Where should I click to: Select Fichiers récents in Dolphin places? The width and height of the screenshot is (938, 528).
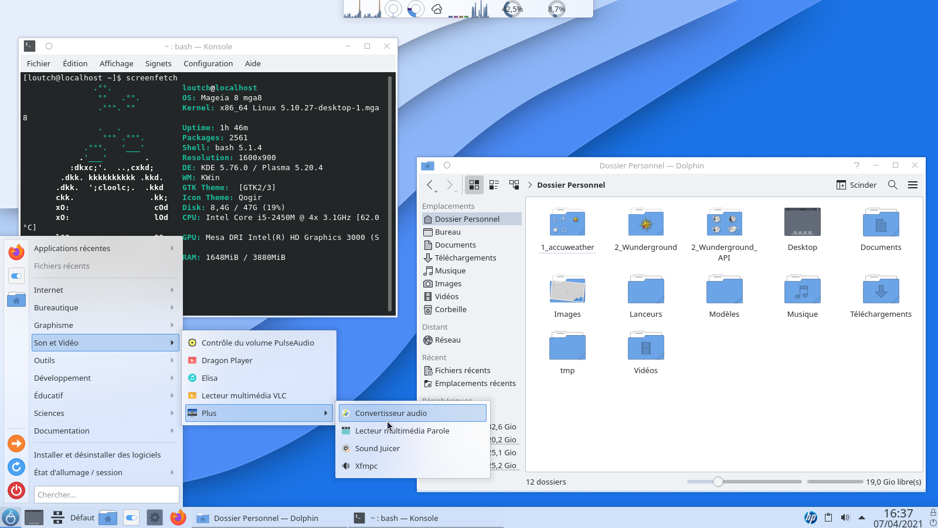coord(471,370)
